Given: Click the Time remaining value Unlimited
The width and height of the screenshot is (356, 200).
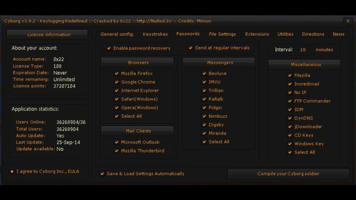Looking at the screenshot, I should [x=64, y=80].
